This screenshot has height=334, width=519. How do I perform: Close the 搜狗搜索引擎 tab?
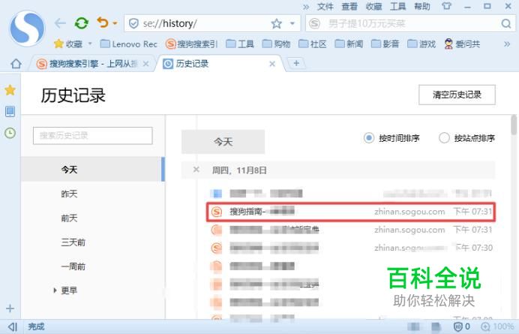[145, 64]
